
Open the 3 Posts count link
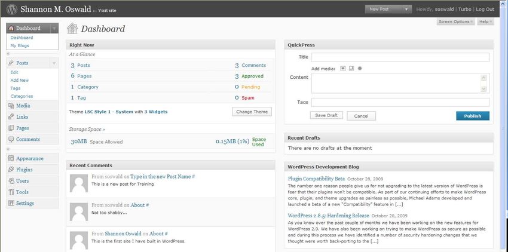click(80, 66)
